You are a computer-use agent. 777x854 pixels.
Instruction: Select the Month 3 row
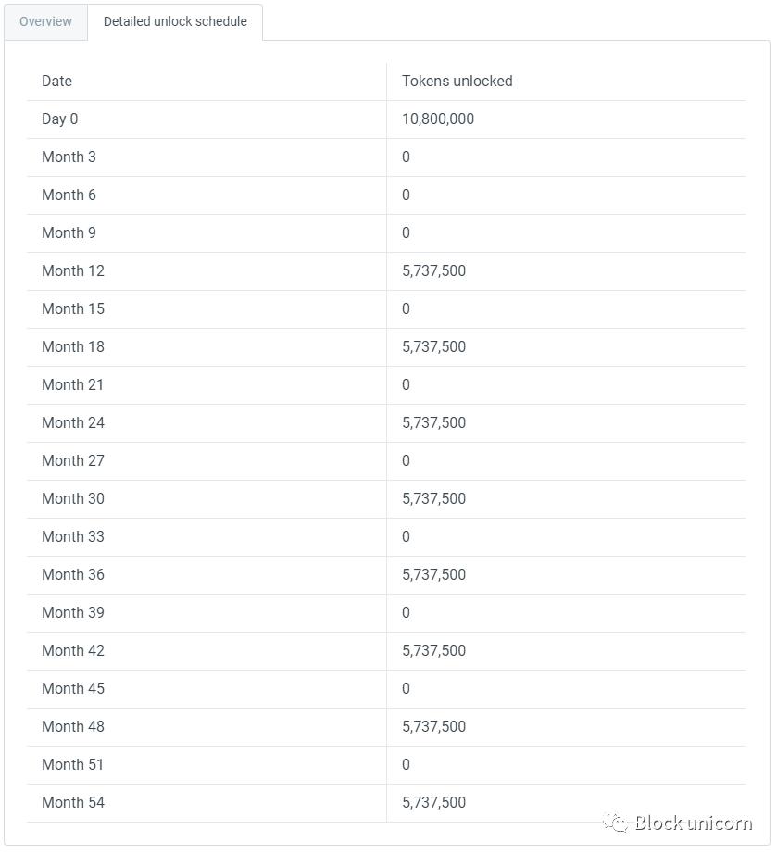(x=69, y=157)
